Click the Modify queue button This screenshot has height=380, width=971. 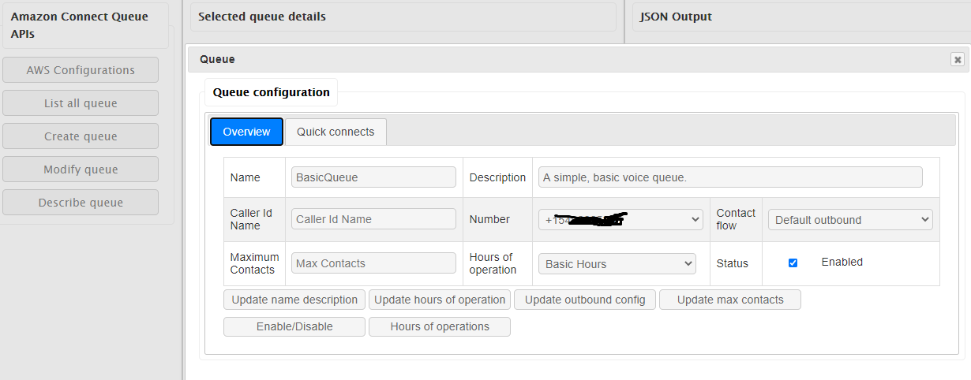[x=81, y=170]
